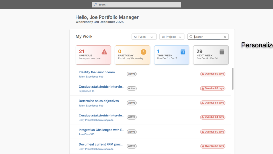Click the magnifier icon in My Work search
Viewport: 273px width, 154px height.
click(191, 37)
